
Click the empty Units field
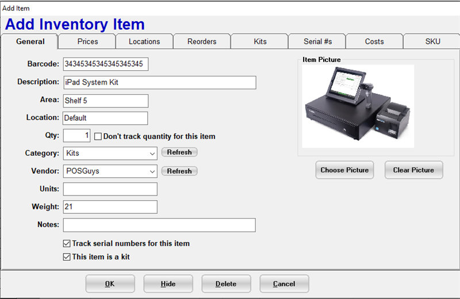[110, 189]
